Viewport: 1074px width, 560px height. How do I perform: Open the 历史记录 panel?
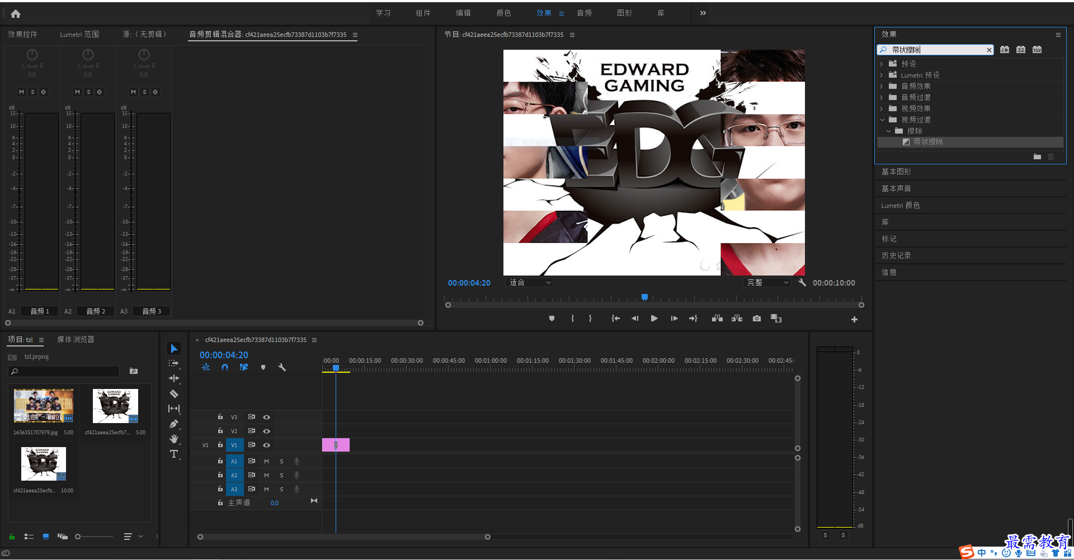tap(896, 255)
